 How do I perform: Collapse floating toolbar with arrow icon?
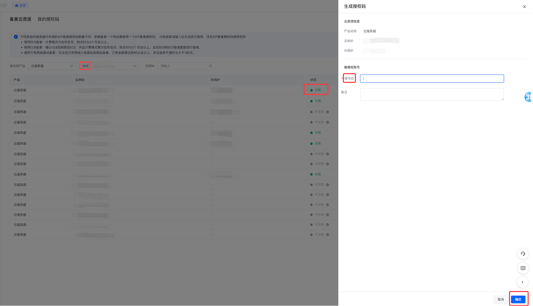[x=523, y=282]
